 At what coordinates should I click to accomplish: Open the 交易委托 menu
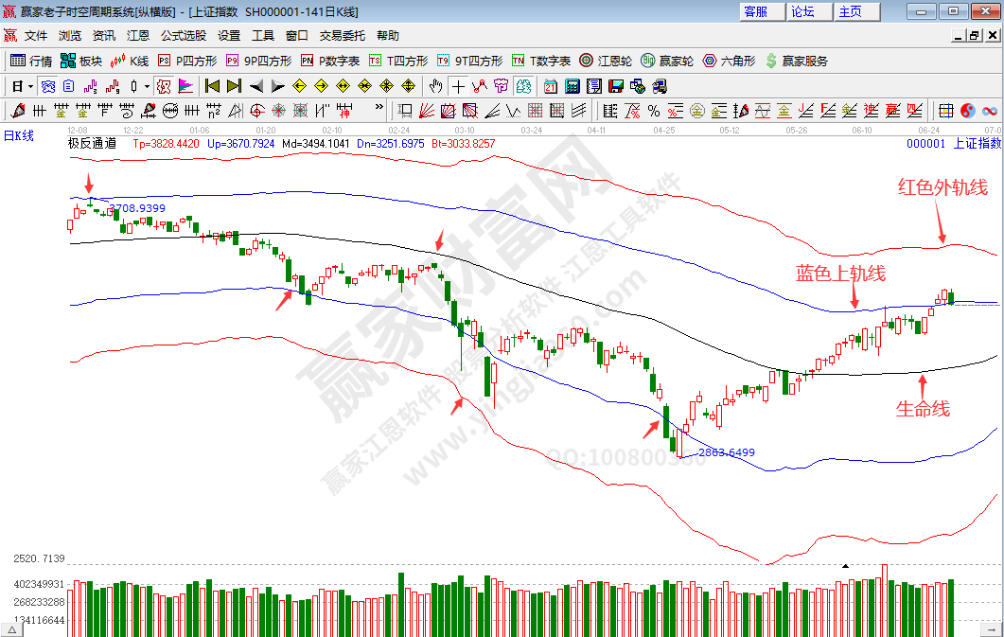pos(342,36)
